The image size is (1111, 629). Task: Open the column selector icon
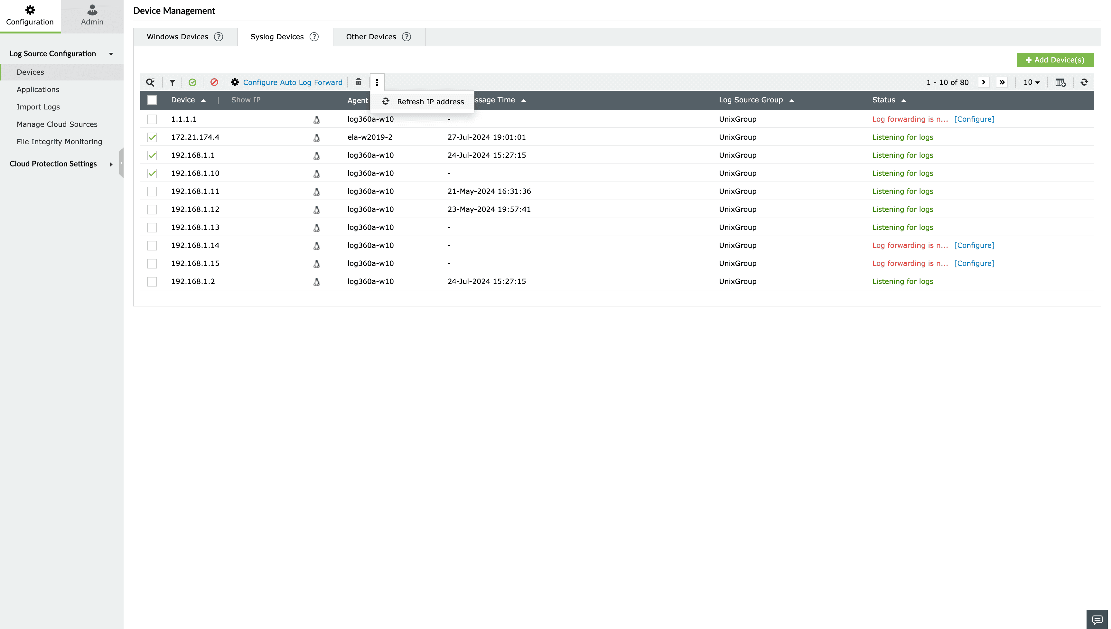point(1060,82)
